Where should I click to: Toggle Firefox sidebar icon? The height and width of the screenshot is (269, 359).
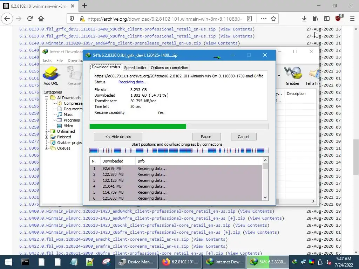[327, 19]
